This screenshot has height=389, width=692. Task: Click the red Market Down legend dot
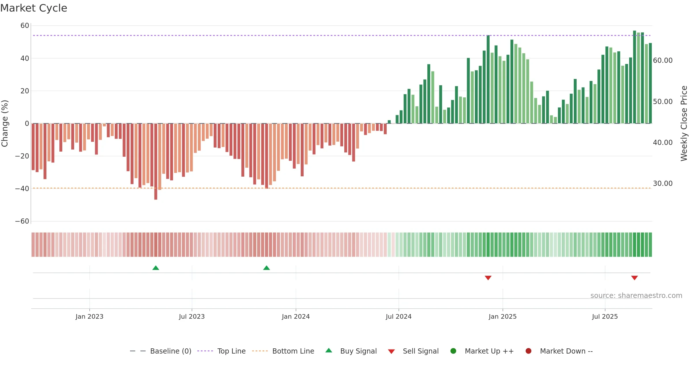pyautogui.click(x=529, y=351)
